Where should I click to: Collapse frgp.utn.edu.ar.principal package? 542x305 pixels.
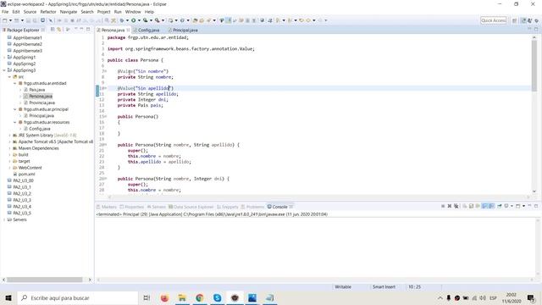pyautogui.click(x=15, y=109)
